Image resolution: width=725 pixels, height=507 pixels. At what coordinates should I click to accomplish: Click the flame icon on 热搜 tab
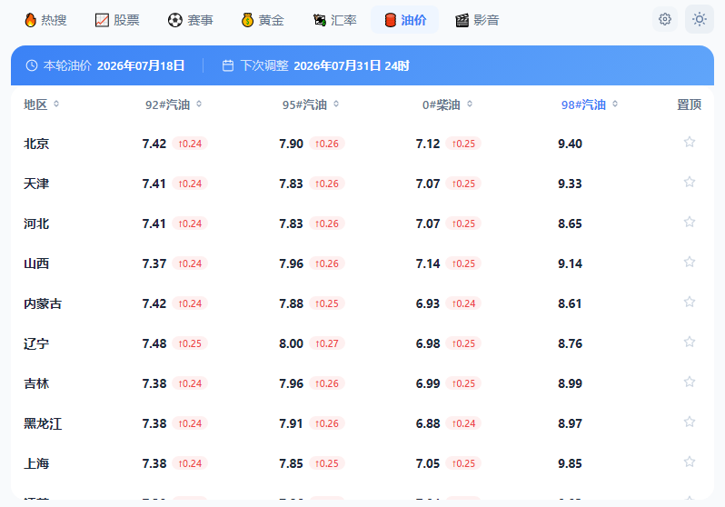(x=31, y=20)
